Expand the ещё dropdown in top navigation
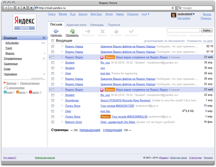 pos(145,14)
